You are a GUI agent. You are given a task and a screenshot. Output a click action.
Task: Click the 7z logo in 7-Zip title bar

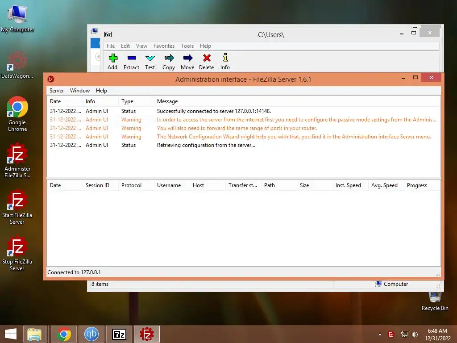click(x=108, y=34)
